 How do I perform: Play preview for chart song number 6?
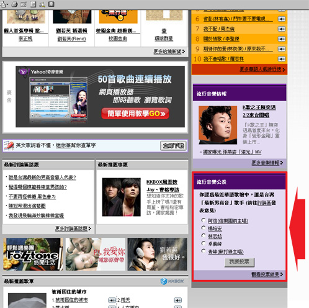(282, 19)
